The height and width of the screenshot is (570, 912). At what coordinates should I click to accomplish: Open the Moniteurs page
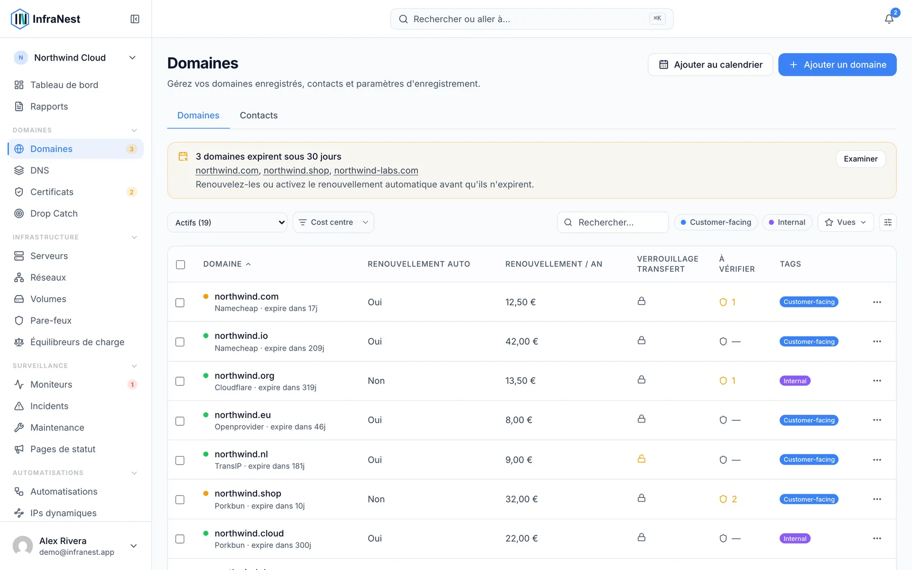pyautogui.click(x=76, y=384)
